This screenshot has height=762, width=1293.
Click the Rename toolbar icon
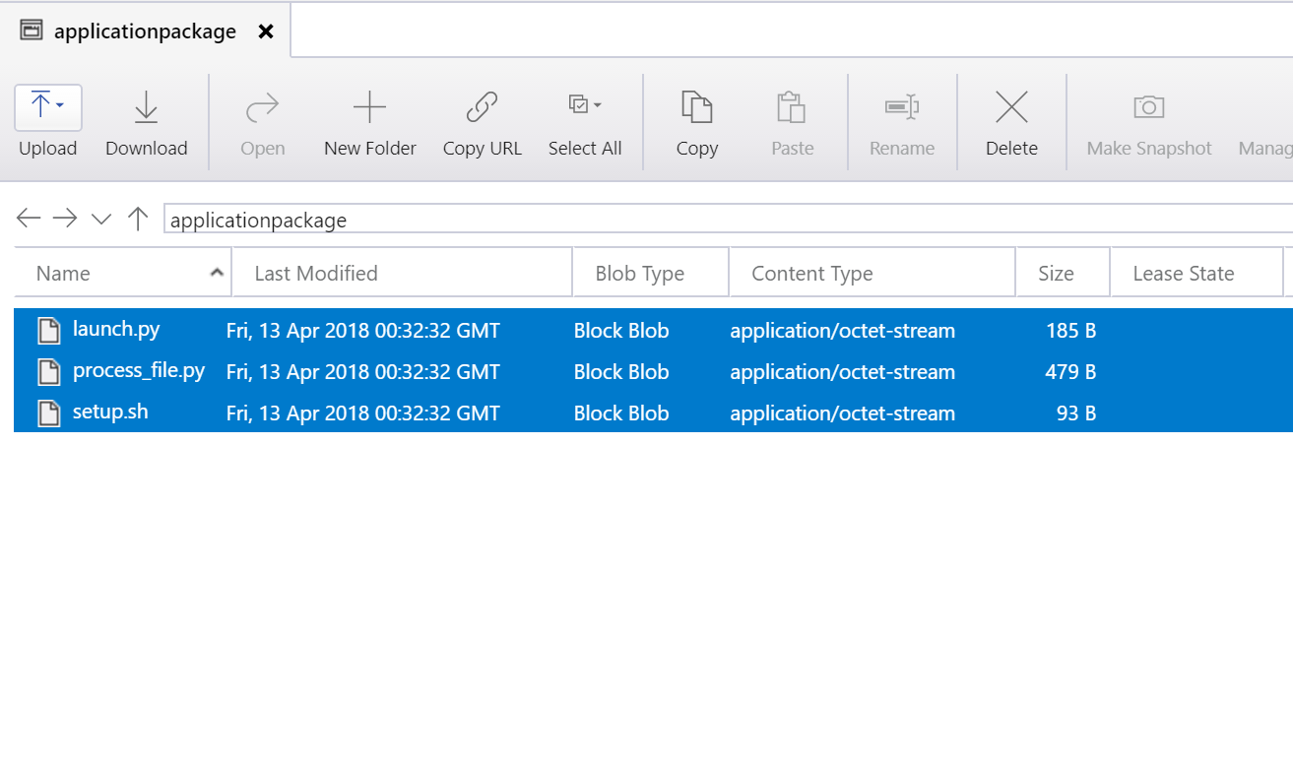901,106
